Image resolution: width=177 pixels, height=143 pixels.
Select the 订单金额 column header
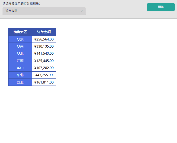pyautogui.click(x=44, y=32)
